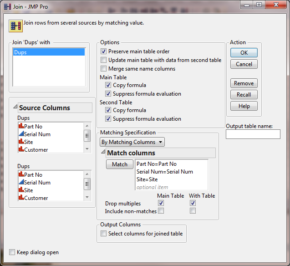The height and width of the screenshot is (266, 290).
Task: Maximize the Join window
Action: (x=259, y=5)
